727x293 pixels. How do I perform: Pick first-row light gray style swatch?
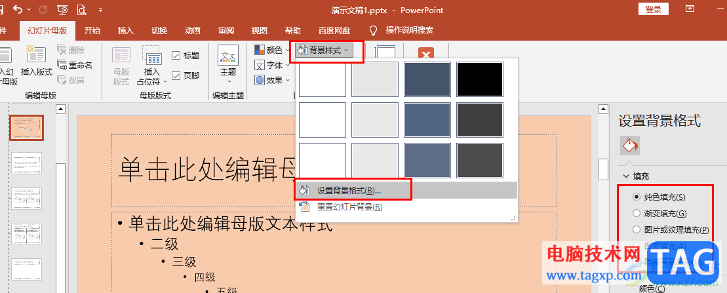coord(374,79)
